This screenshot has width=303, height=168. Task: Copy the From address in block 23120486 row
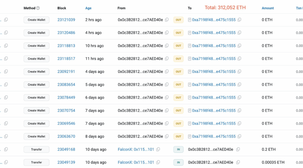[167, 32]
